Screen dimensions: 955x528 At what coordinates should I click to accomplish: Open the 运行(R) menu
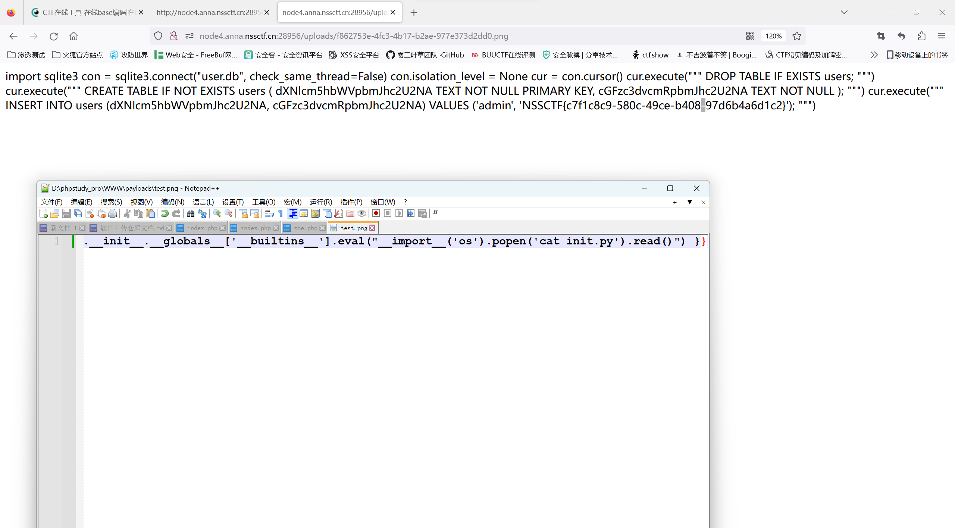tap(321, 202)
